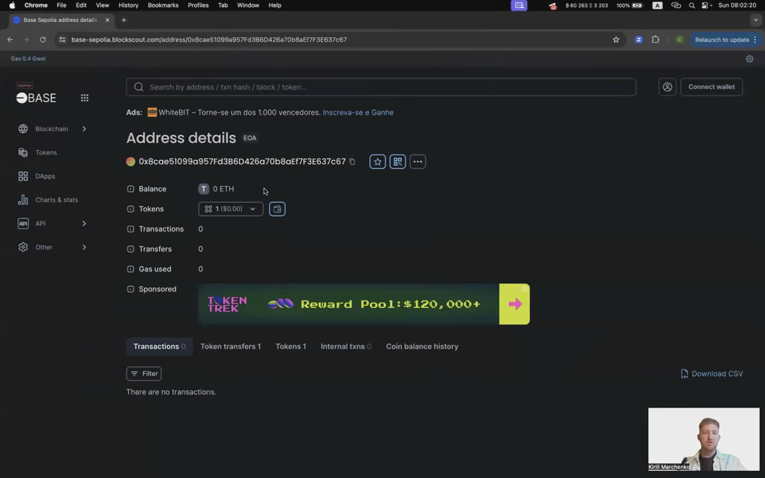Open Chrome tab search dropdown arrow
This screenshot has height=478, width=765.
[755, 20]
